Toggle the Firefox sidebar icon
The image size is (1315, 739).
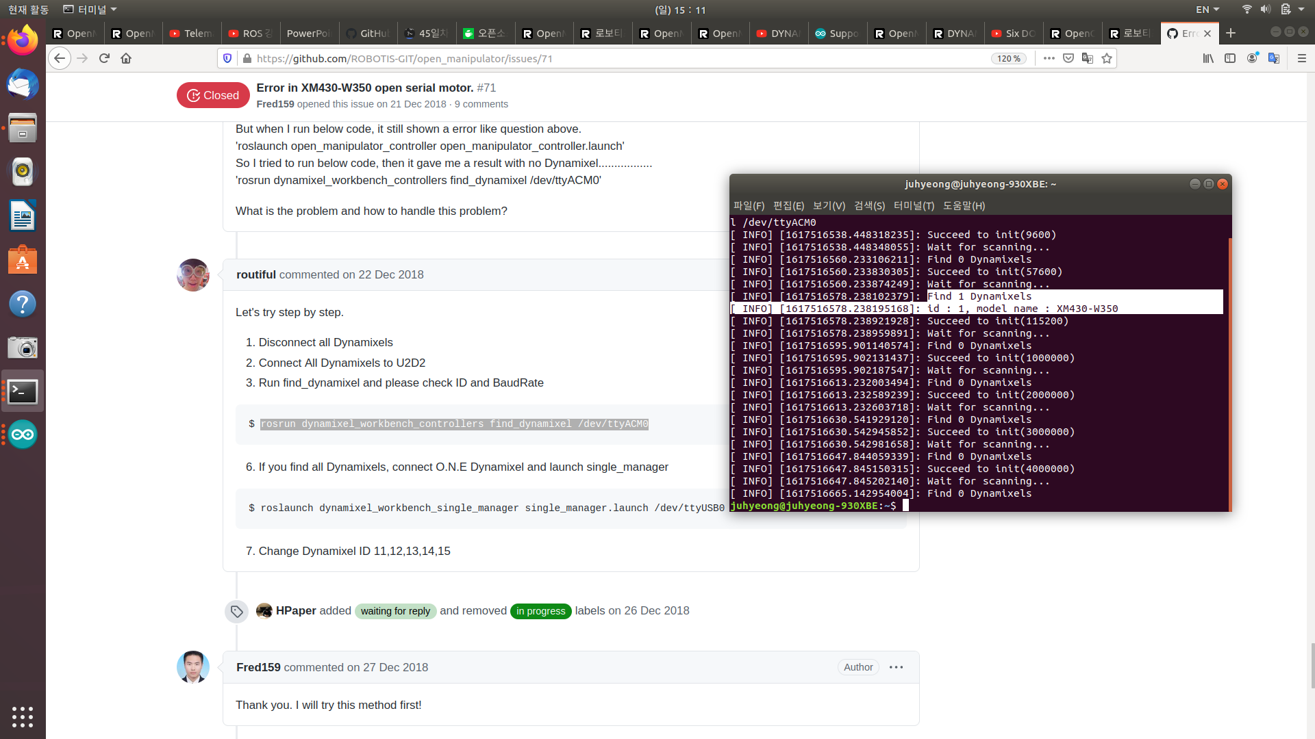pos(1230,58)
